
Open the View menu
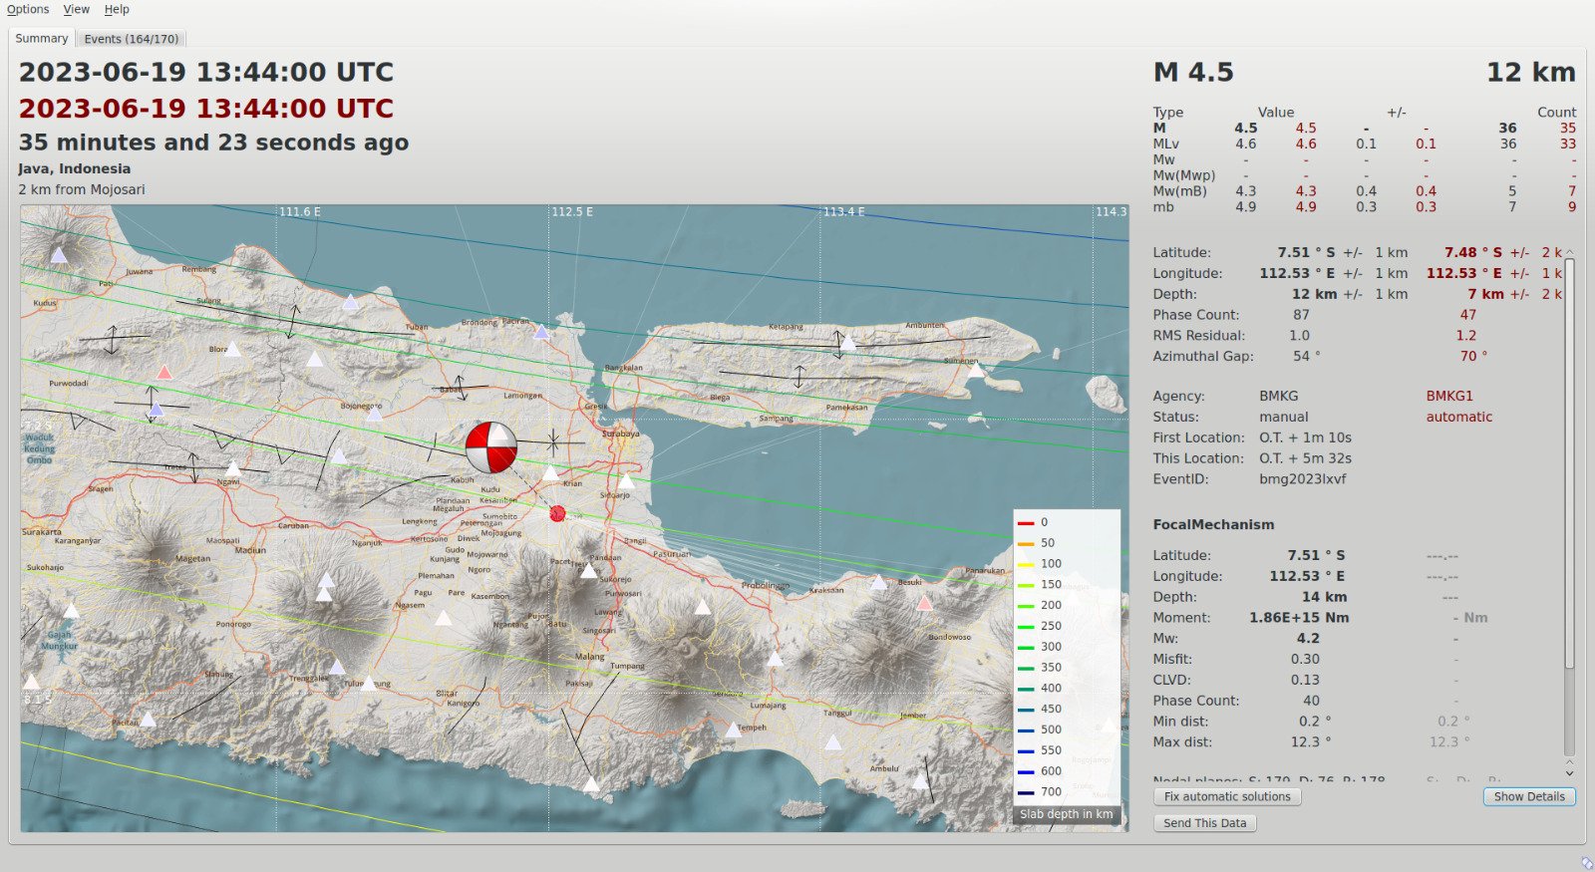pyautogui.click(x=77, y=9)
